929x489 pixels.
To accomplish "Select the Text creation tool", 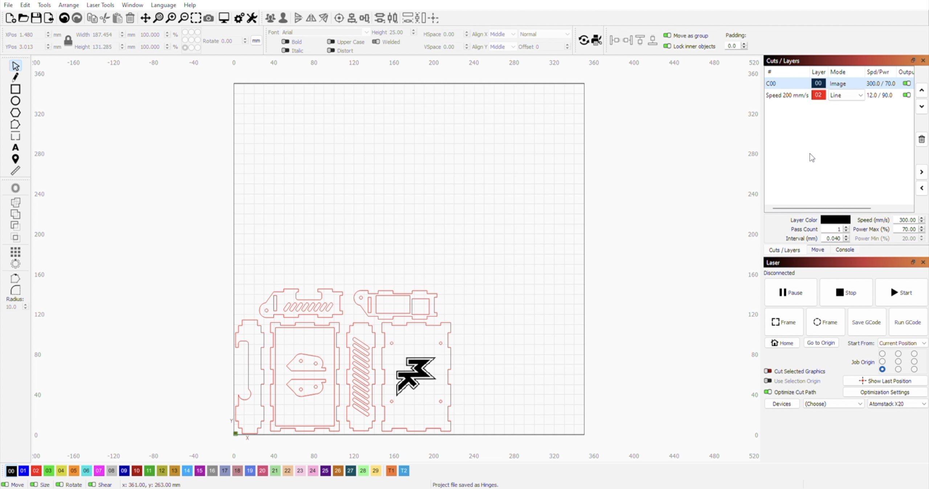I will (15, 147).
